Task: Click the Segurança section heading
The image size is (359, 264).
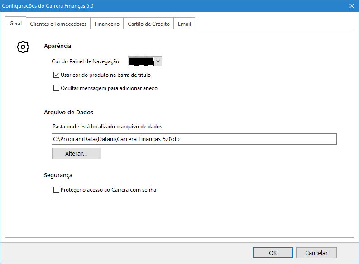Action: pyautogui.click(x=58, y=175)
